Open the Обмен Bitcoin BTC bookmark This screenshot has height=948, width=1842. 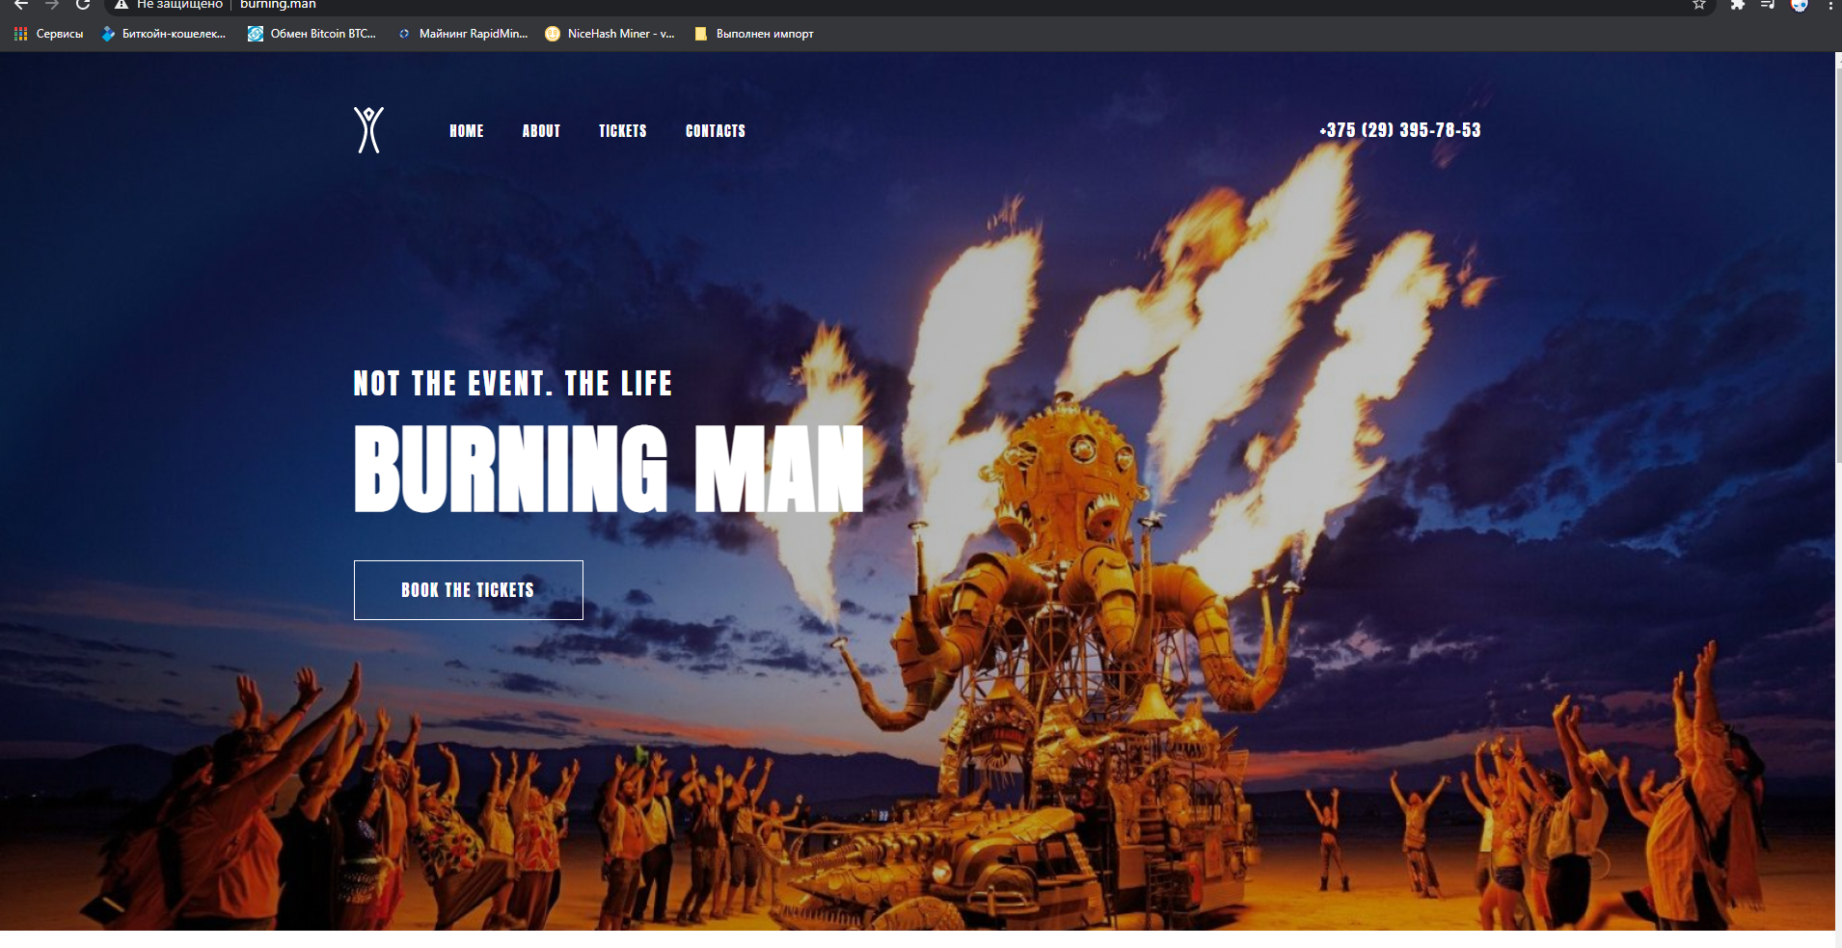pos(312,34)
